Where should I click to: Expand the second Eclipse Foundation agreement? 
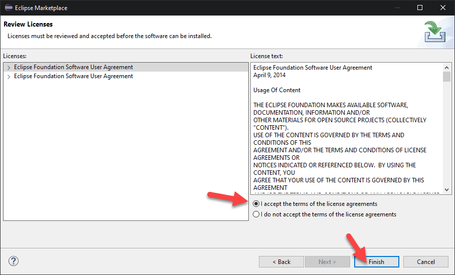(x=9, y=77)
